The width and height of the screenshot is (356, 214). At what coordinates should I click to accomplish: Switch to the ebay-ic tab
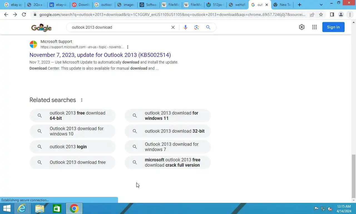58,5
